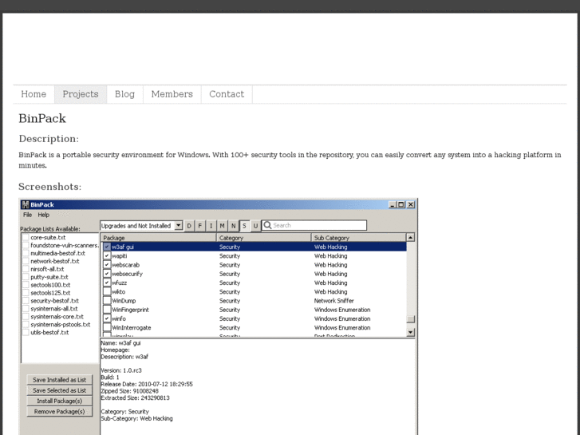Viewport: 580px width, 435px height.
Task: Click the package list scroll up arrow
Action: click(x=411, y=237)
